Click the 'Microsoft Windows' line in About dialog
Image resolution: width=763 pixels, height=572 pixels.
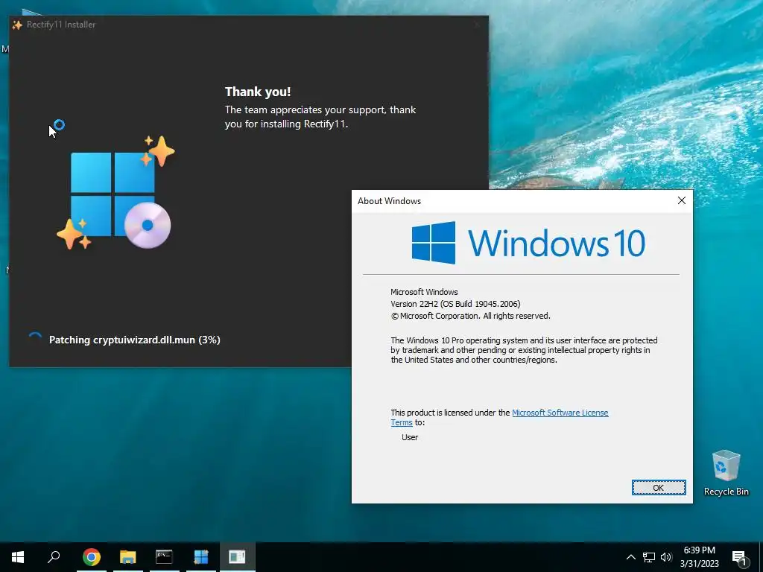pyautogui.click(x=424, y=292)
